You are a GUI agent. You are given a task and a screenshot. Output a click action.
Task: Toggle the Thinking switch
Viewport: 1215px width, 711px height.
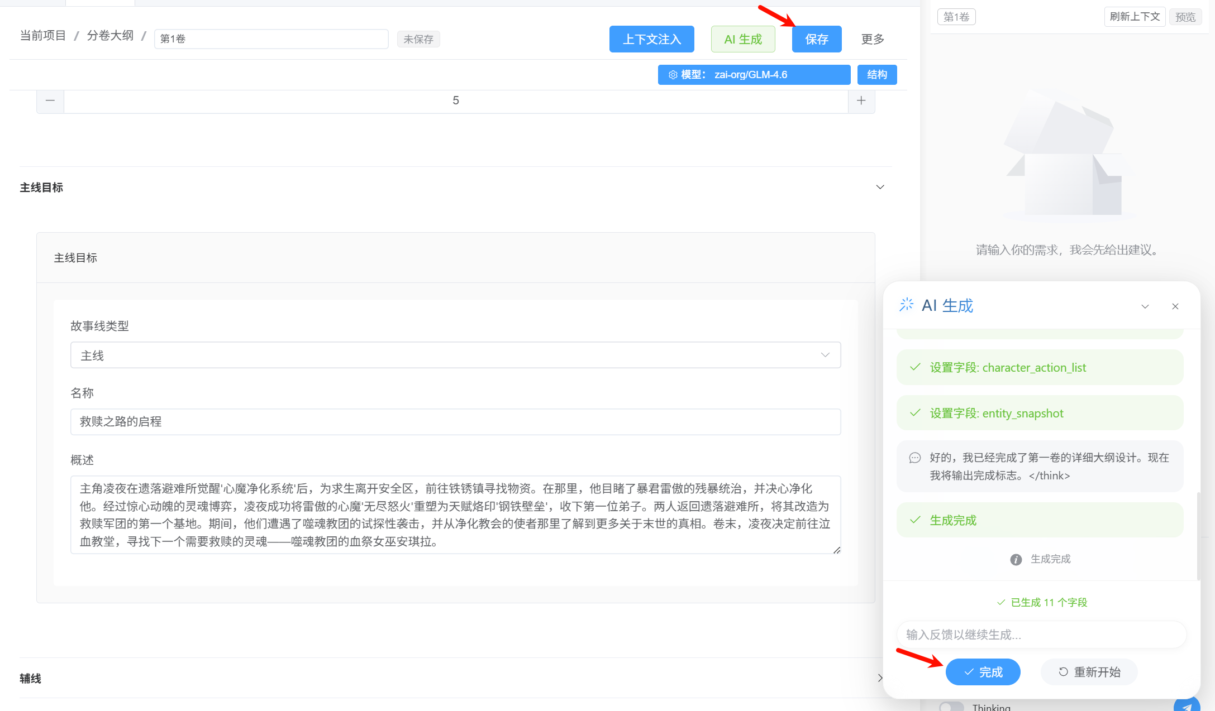tap(951, 707)
